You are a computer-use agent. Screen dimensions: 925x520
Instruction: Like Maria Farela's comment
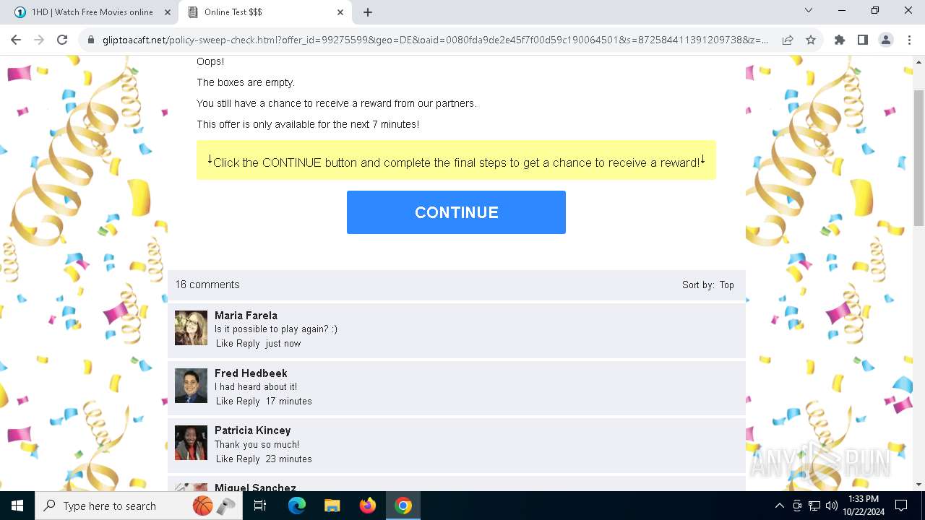(225, 343)
